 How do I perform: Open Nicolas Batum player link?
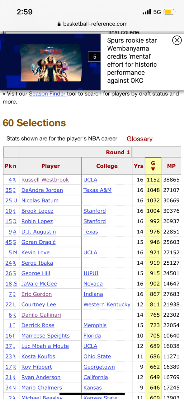(40, 200)
